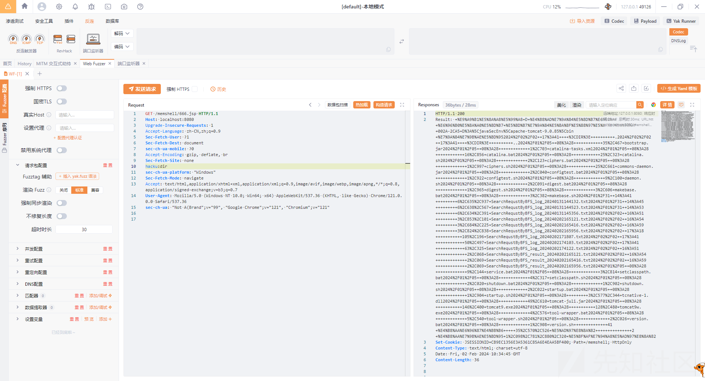Click the 真实Host input field
Screen dimensions: 705x381
click(x=84, y=115)
